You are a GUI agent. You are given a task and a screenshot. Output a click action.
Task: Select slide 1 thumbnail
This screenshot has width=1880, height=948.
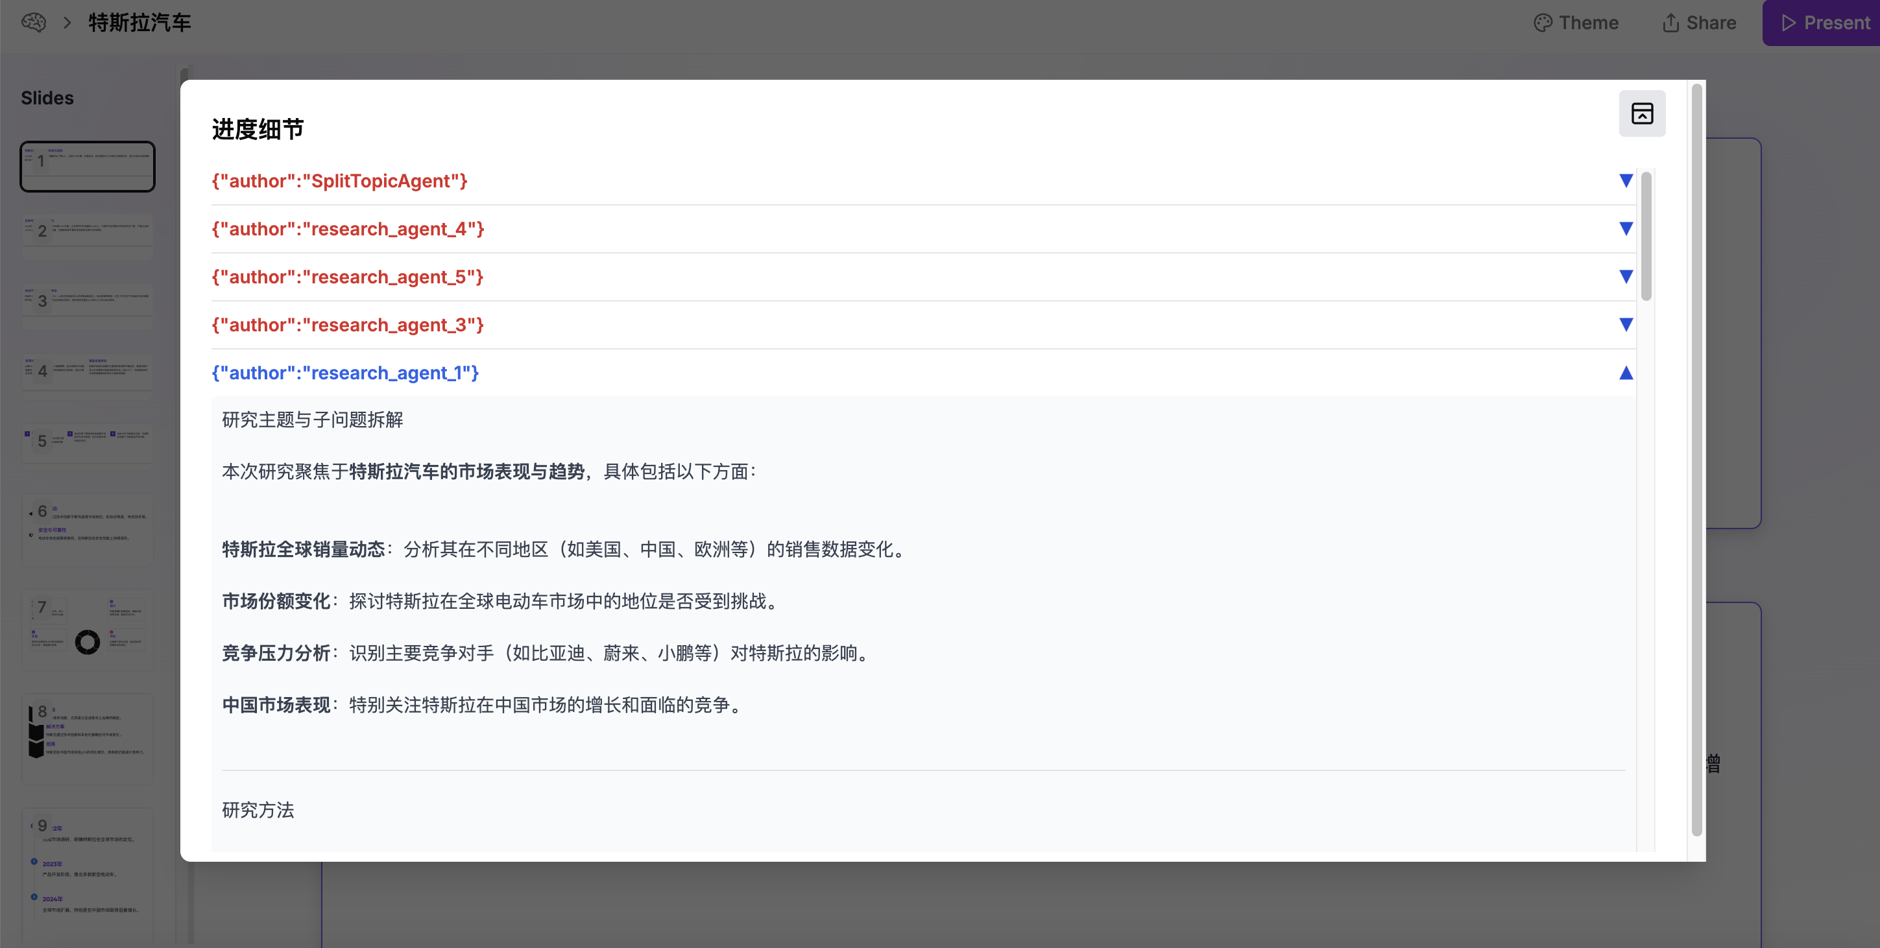pos(88,166)
